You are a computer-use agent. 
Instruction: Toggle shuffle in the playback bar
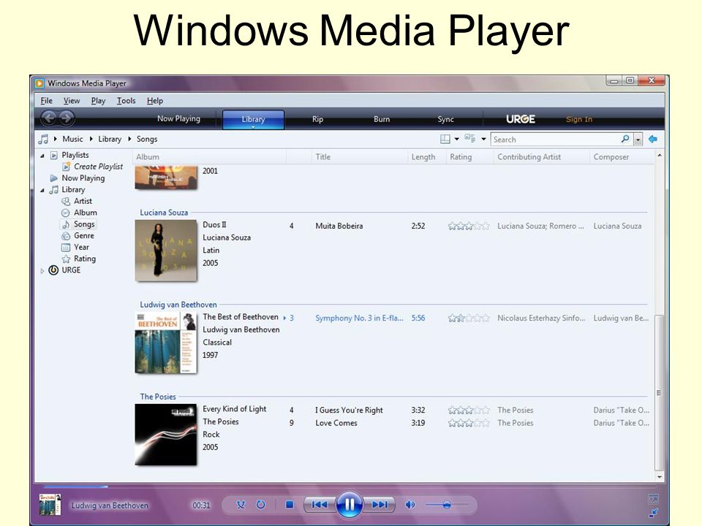[x=241, y=505]
